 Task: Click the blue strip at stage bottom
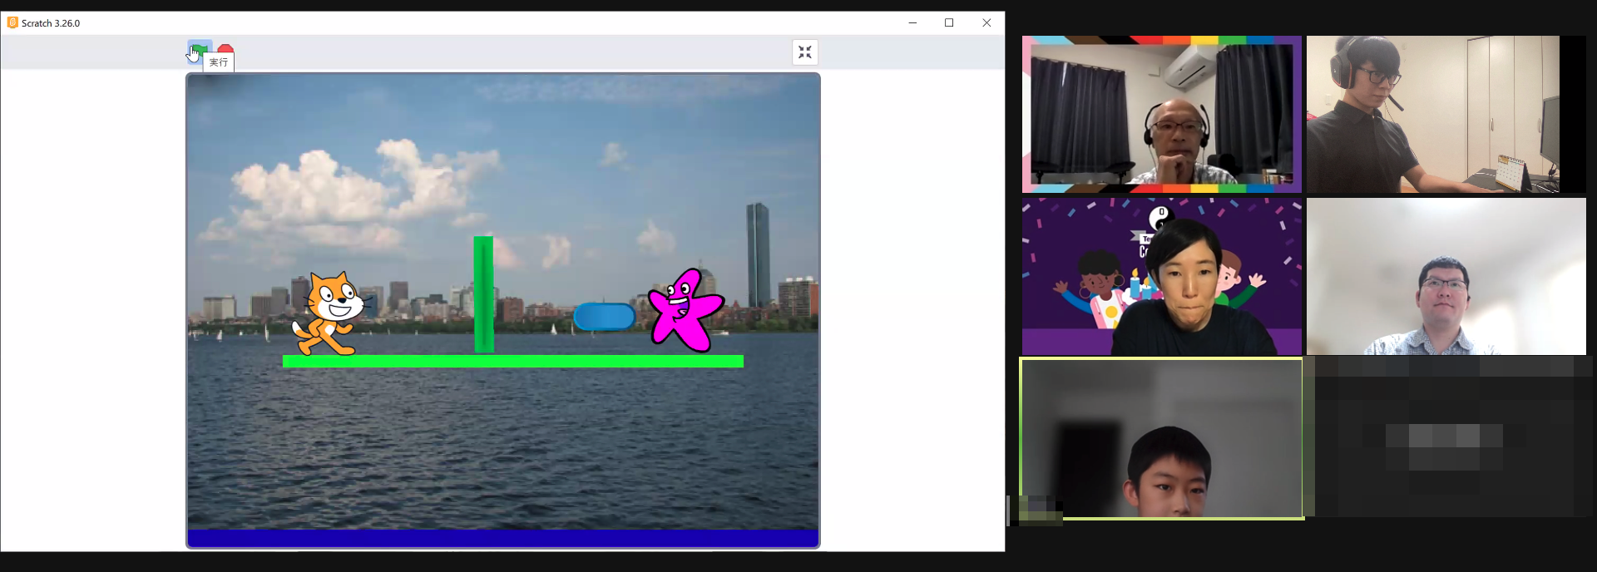(503, 538)
